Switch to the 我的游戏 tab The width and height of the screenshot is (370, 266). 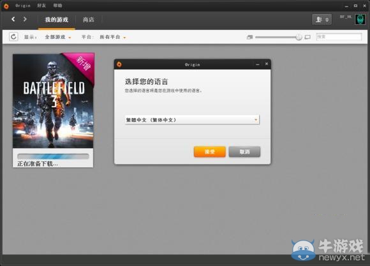[57, 20]
